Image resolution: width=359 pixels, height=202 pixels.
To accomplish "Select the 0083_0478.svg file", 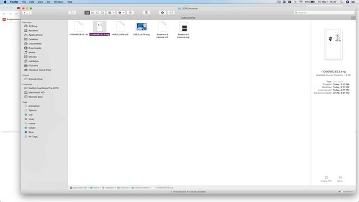I will pyautogui.click(x=141, y=29).
